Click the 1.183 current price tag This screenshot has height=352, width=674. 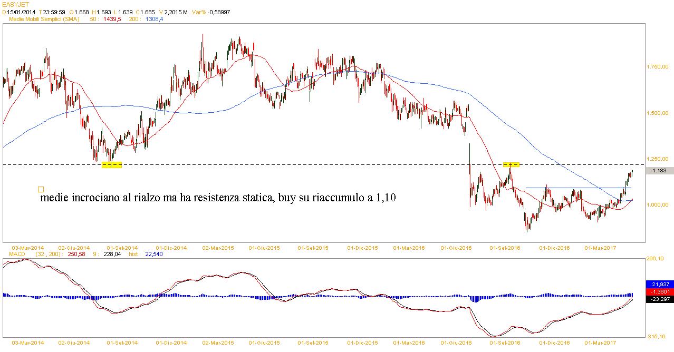(x=659, y=171)
